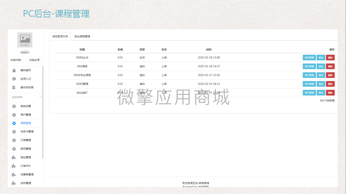Image resolution: width=346 pixels, height=194 pixels.
Task: Delete the XXXX丛书 course with 删除
Action: [330, 57]
